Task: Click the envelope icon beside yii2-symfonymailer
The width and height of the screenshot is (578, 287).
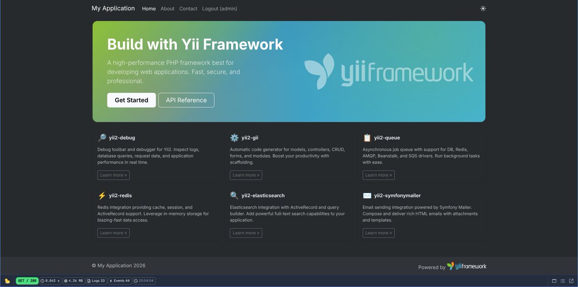Action: 367,196
